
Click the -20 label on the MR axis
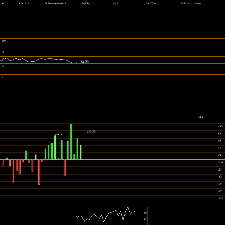220,170
